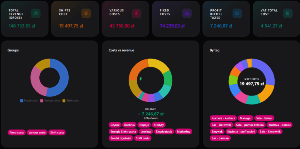
Task: Click the teal segment in By tag donut
Action: (253, 100)
